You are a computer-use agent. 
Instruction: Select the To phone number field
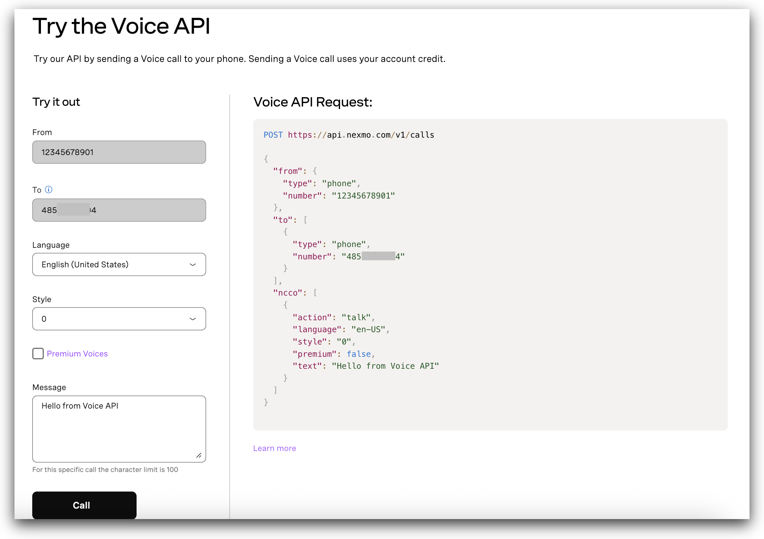coord(119,210)
